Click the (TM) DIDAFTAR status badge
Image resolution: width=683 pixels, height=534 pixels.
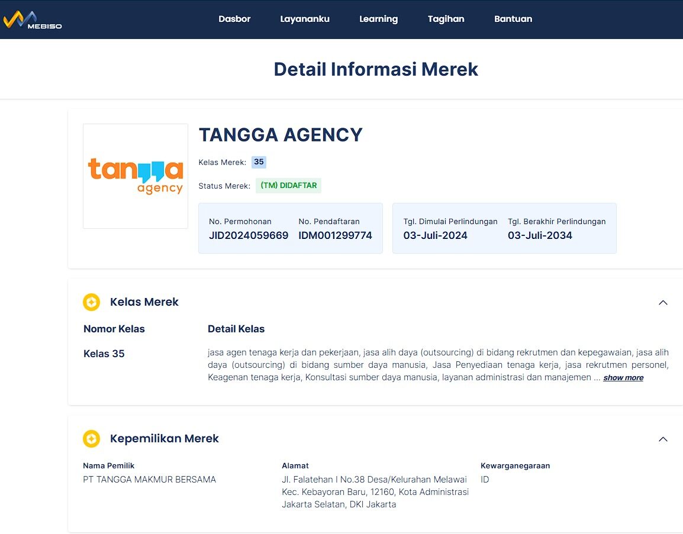[288, 186]
